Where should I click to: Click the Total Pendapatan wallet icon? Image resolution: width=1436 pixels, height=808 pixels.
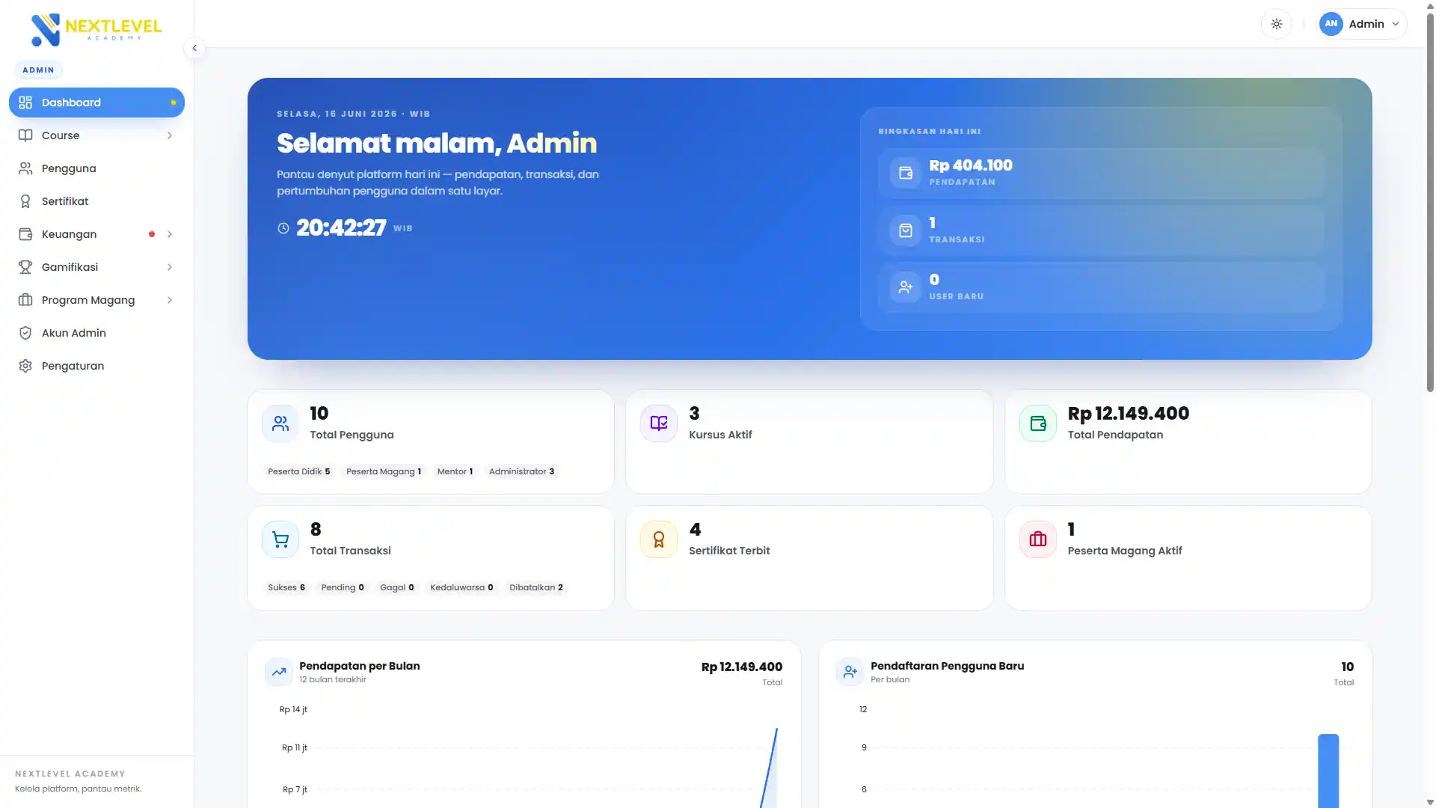click(1038, 423)
